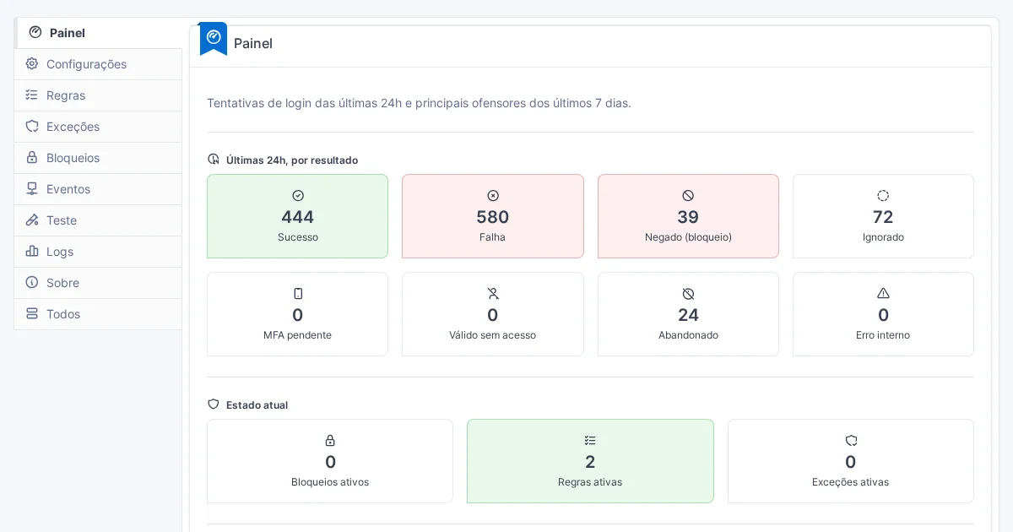Select the Todos tab
The height and width of the screenshot is (532, 1013).
98,314
